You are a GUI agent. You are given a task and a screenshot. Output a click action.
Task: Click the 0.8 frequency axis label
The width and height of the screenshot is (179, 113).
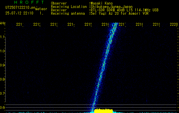click(2, 79)
